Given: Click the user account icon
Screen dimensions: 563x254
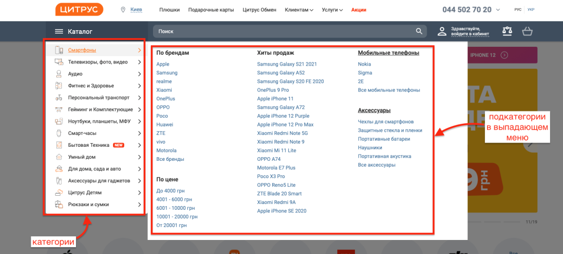Looking at the screenshot, I should tap(442, 31).
